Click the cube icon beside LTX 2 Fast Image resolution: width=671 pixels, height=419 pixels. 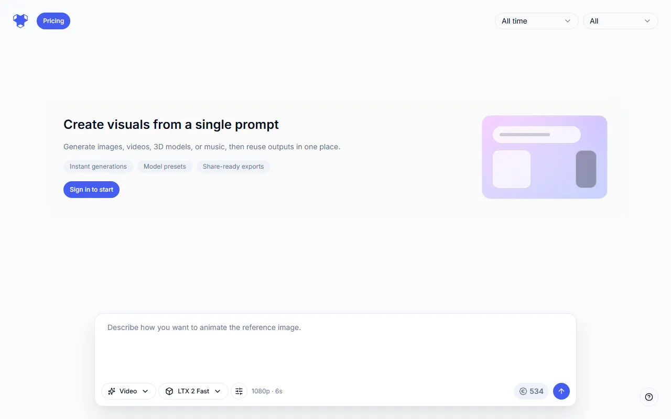pyautogui.click(x=169, y=391)
